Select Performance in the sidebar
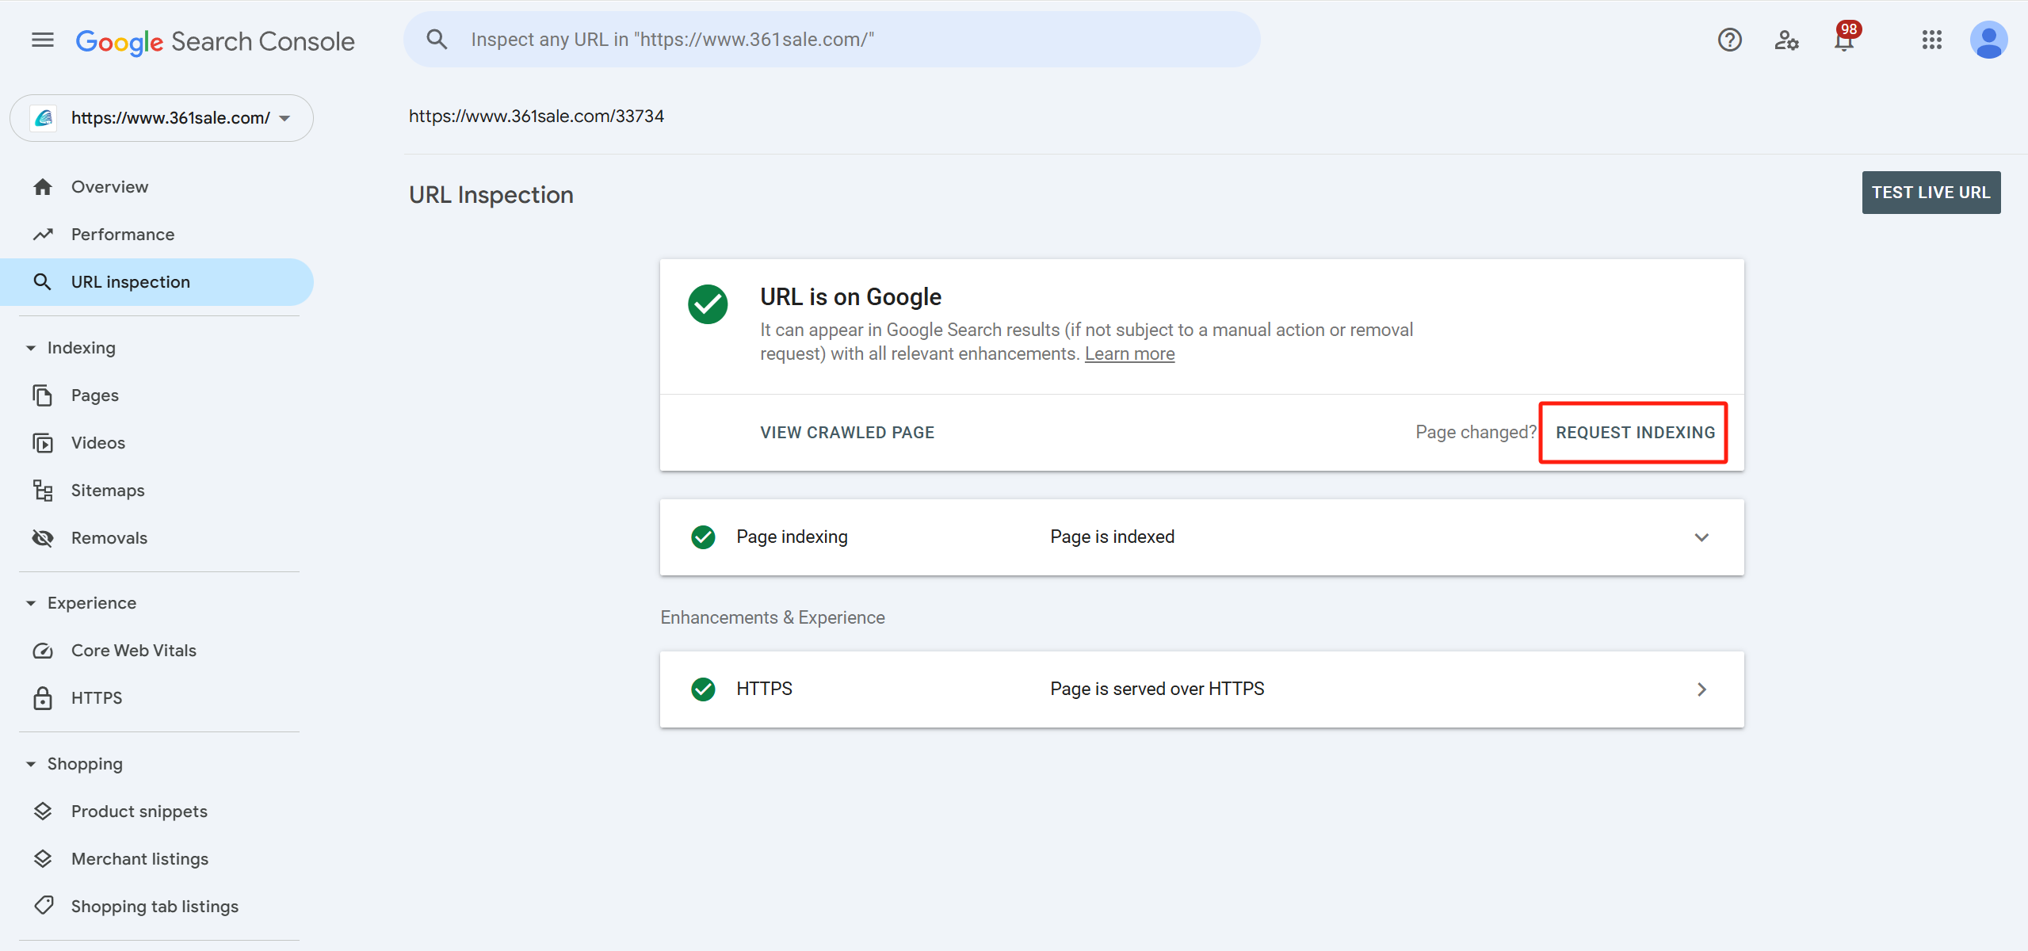Screen dimensions: 2028x951 (123, 235)
